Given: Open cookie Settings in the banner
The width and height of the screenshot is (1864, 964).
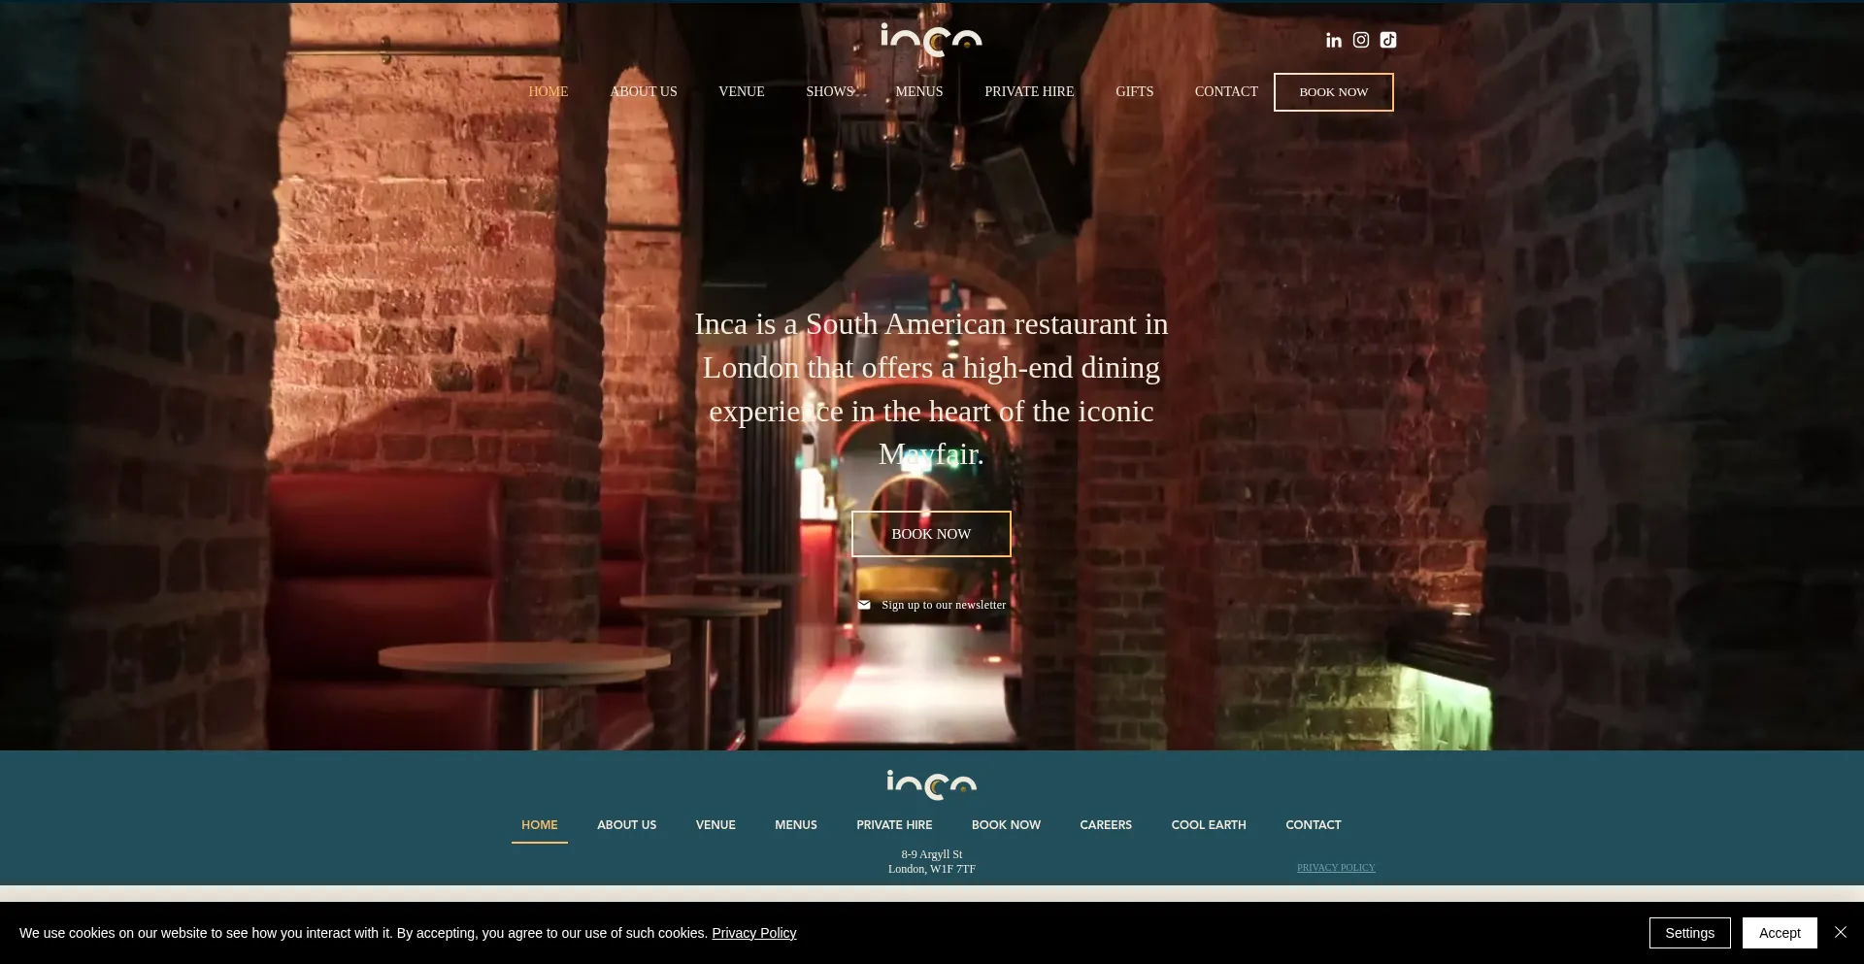Looking at the screenshot, I should point(1689,933).
